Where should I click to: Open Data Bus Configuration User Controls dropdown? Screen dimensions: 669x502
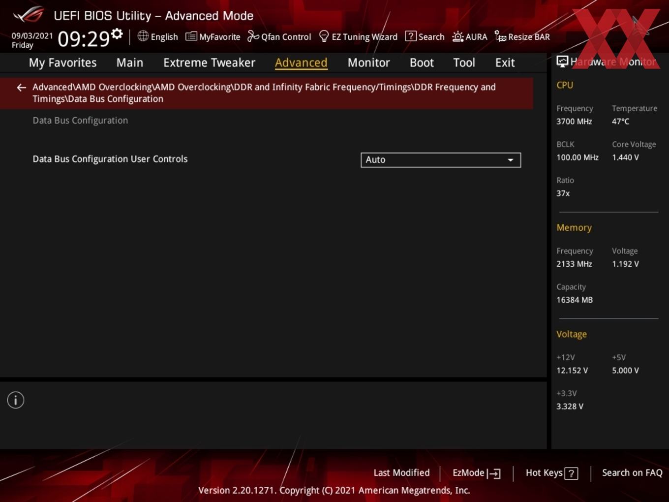(441, 160)
